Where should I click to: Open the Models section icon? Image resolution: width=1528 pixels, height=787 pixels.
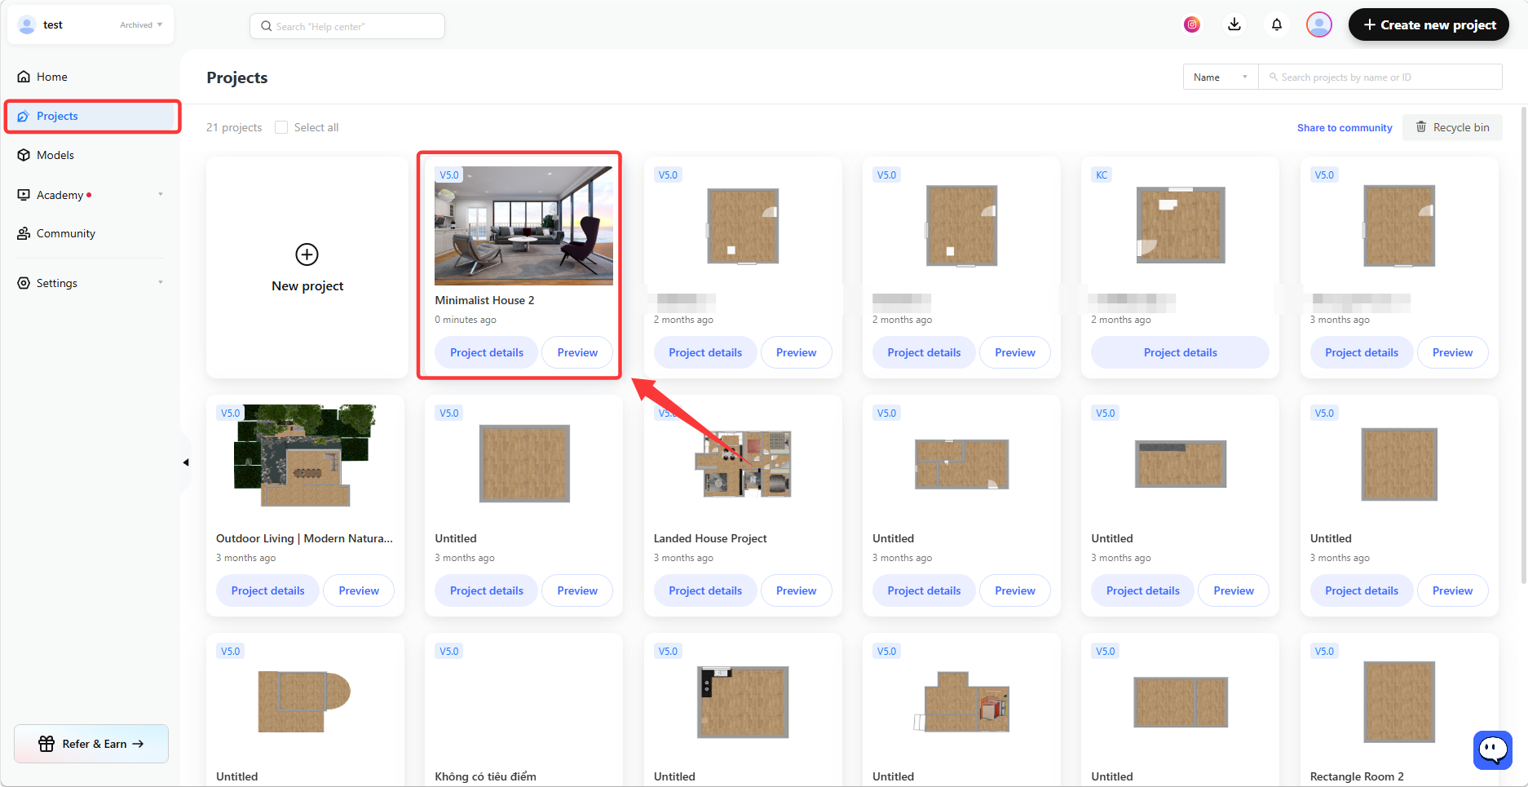coord(24,155)
